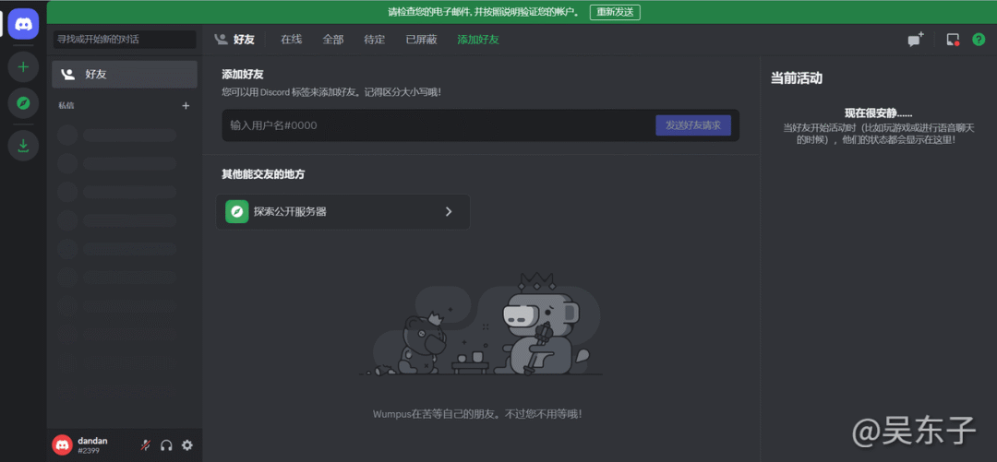Screen dimensions: 997x462
Task: Click the 发送好友请求 button
Action: 693,125
